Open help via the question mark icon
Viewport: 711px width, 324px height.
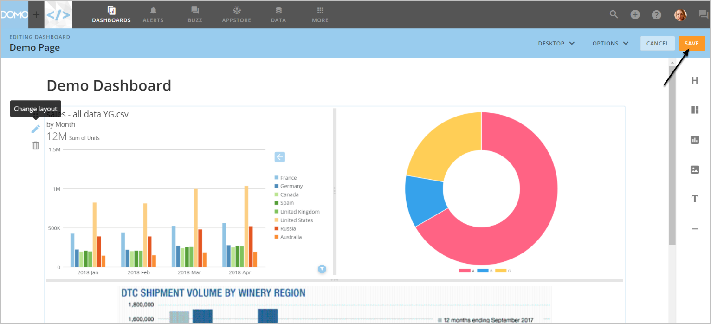tap(656, 14)
